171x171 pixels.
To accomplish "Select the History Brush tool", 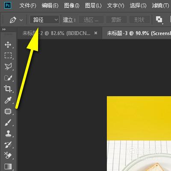I will 8,144.
